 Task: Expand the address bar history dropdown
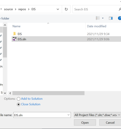[58, 9]
